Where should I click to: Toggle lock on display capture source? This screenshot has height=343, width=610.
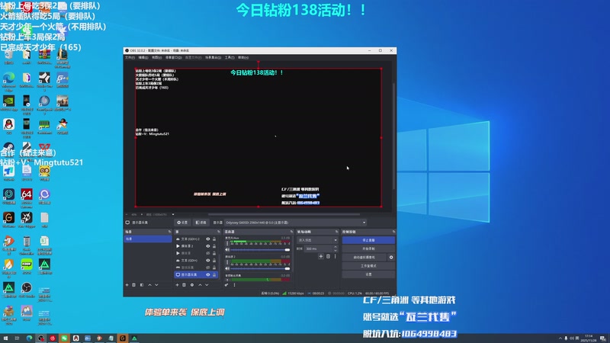214,274
